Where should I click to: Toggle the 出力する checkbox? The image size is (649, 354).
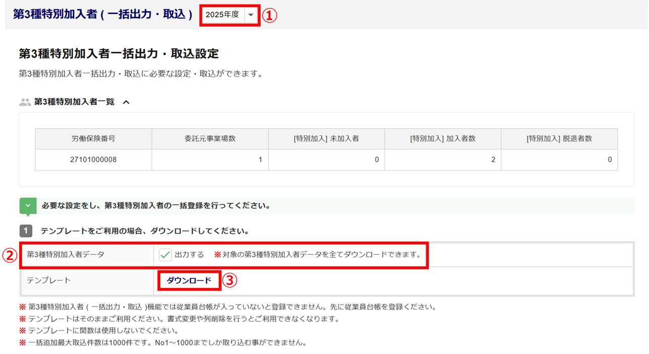165,255
